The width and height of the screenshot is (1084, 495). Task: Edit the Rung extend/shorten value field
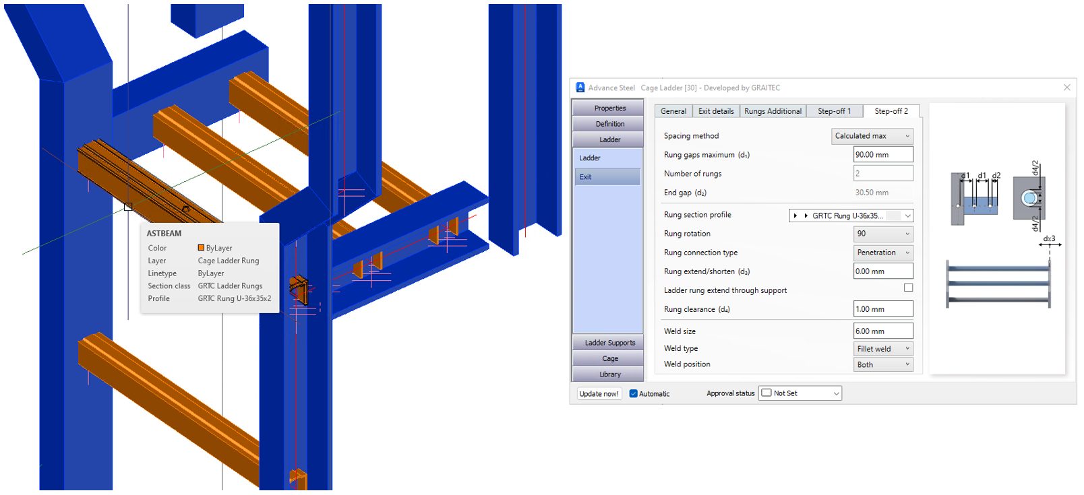(883, 271)
